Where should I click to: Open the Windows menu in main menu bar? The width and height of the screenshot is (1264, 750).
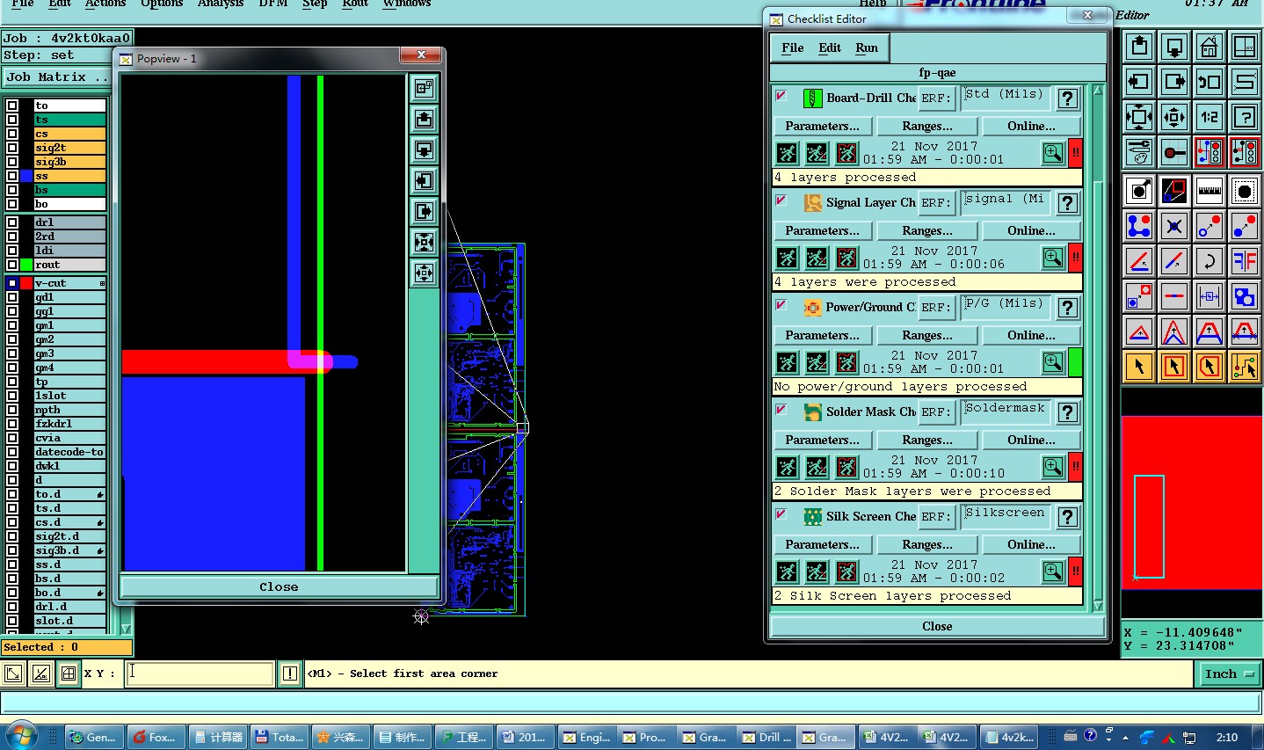tap(407, 4)
